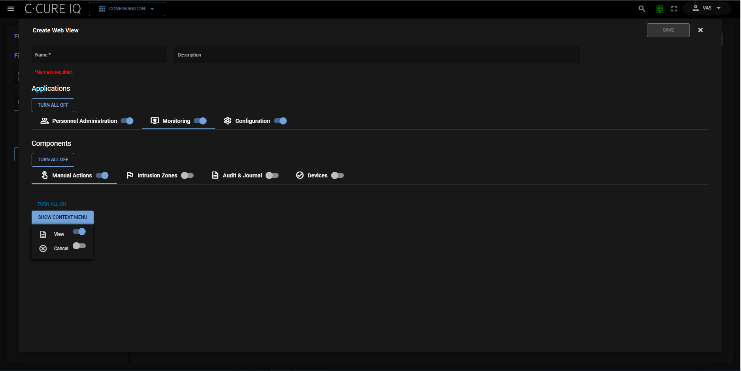Disable the Personnel Administration toggle

127,121
